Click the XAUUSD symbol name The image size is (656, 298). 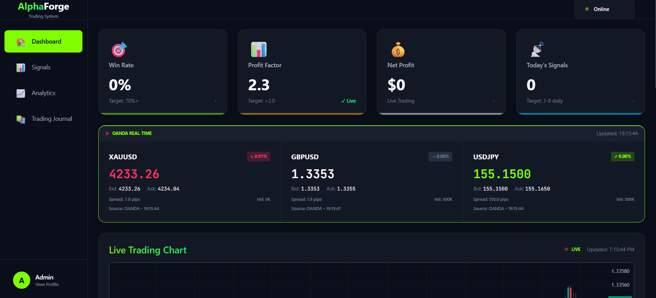click(123, 157)
